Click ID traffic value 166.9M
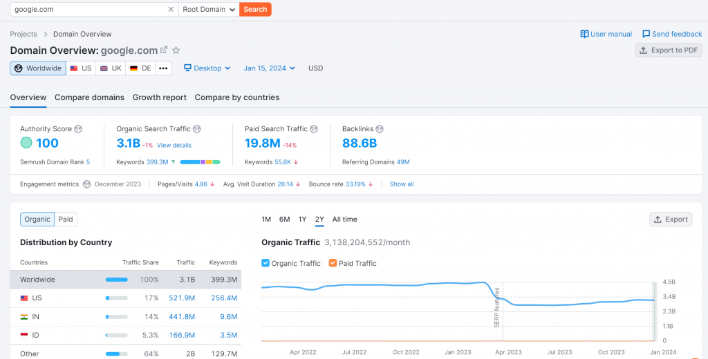 pos(182,335)
